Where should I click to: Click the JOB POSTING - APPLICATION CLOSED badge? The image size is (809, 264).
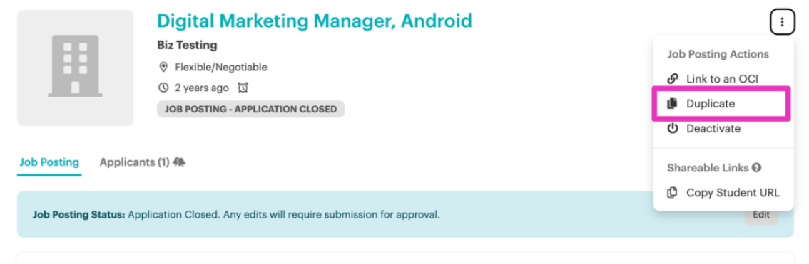pos(250,109)
